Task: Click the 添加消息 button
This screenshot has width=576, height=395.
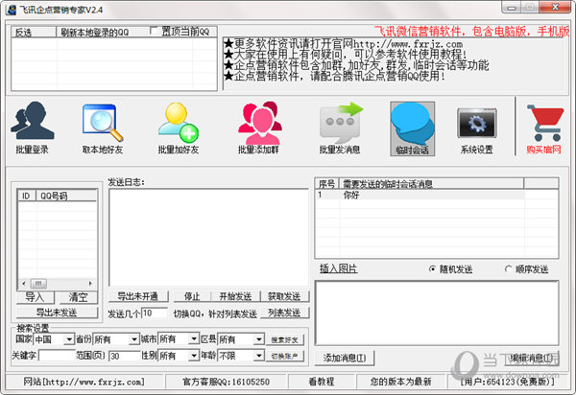Action: tap(345, 358)
